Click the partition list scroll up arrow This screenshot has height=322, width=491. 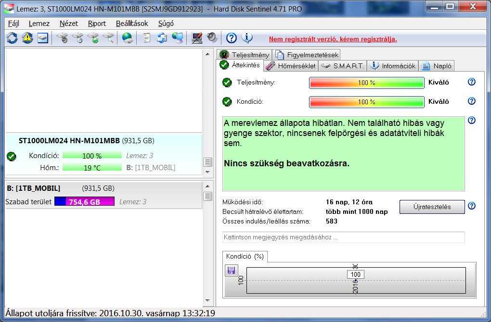[207, 186]
